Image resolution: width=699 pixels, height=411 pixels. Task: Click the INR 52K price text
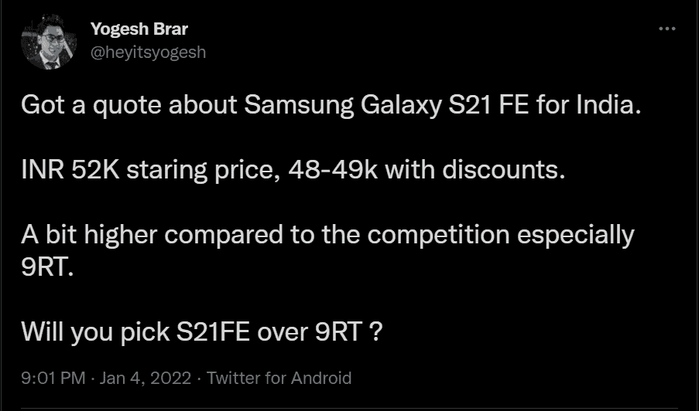point(70,170)
